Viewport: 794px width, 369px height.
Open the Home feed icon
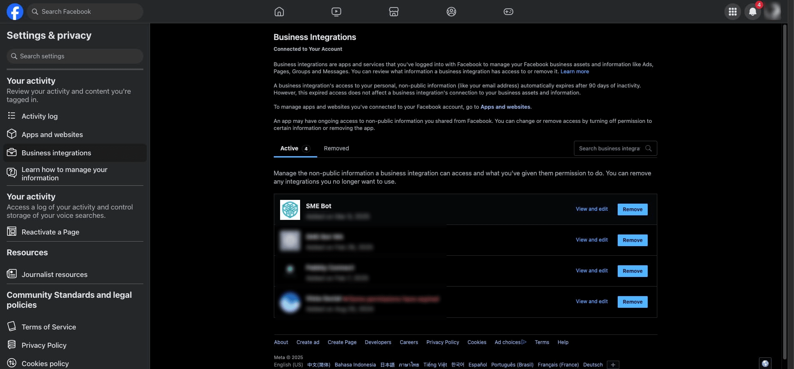point(279,12)
